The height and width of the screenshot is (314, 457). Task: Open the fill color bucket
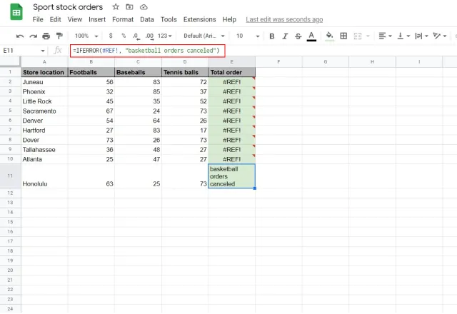point(329,36)
